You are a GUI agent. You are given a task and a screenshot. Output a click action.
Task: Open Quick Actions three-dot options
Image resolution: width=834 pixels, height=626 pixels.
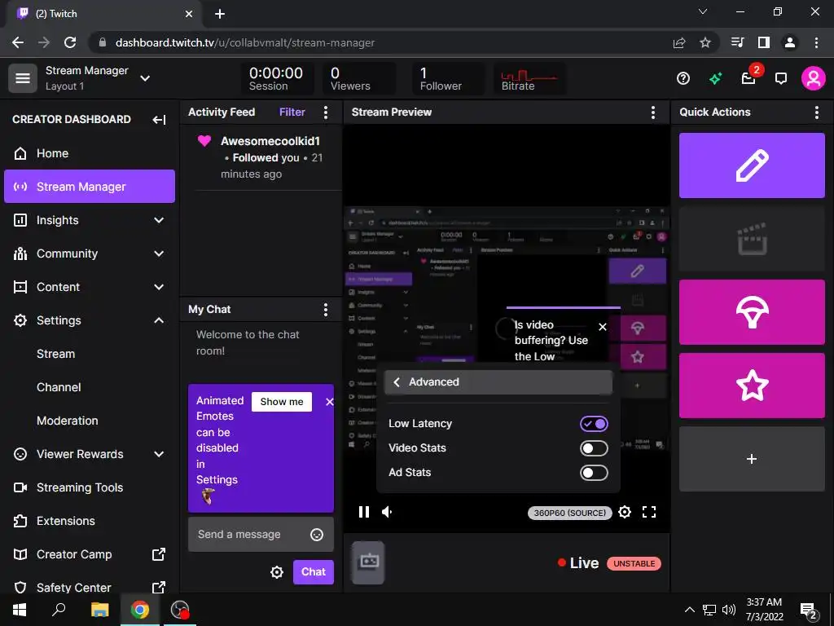816,112
